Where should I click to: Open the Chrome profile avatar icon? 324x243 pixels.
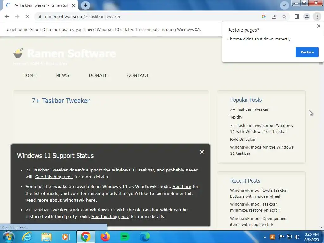click(307, 16)
